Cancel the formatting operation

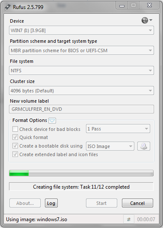(137, 203)
